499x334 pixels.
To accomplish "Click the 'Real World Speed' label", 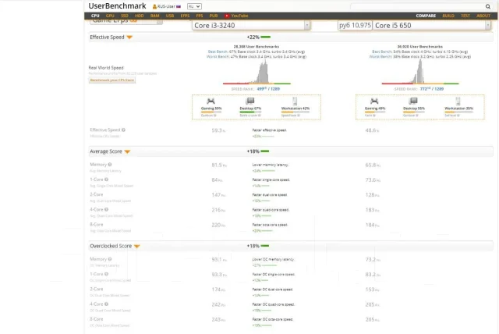I will [x=106, y=68].
